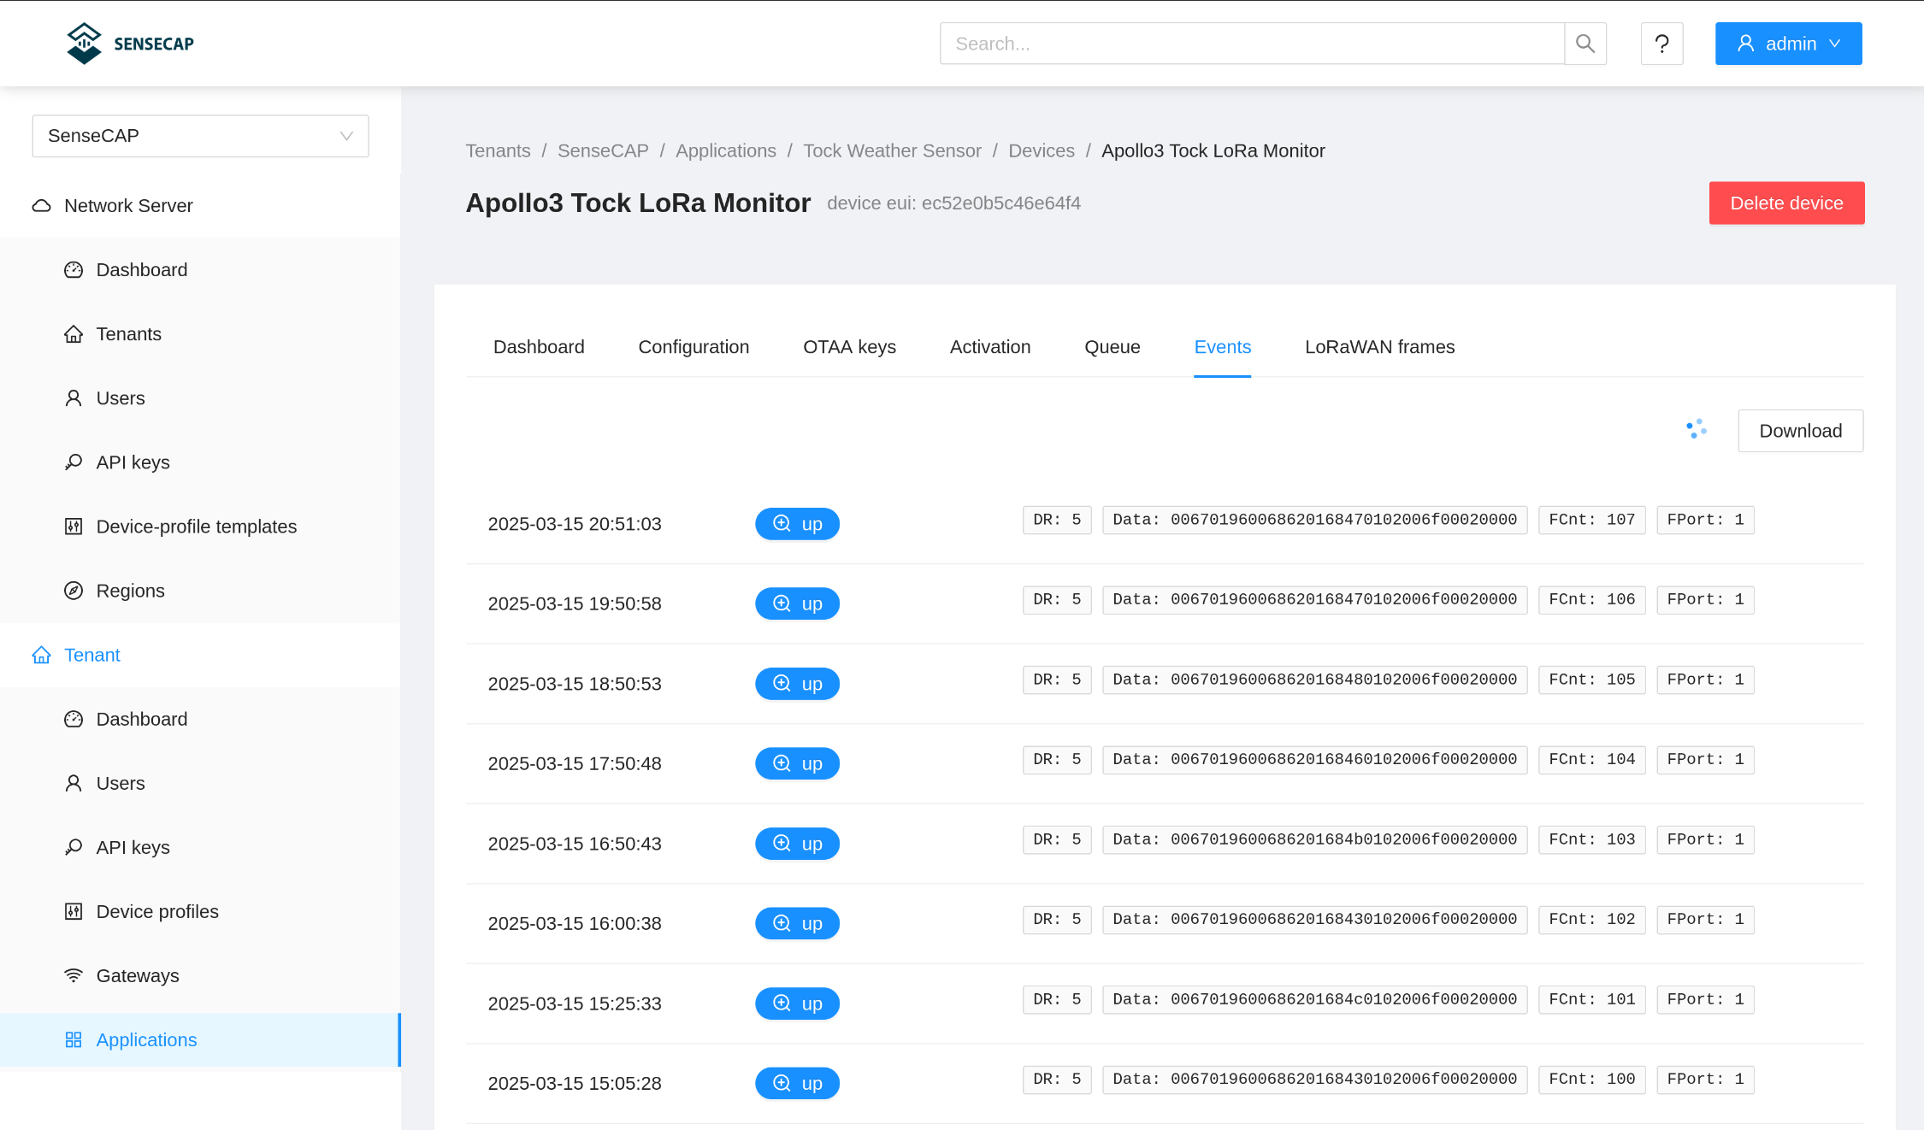The height and width of the screenshot is (1130, 1924).
Task: Open up event at 20:51:03
Action: pyautogui.click(x=797, y=524)
